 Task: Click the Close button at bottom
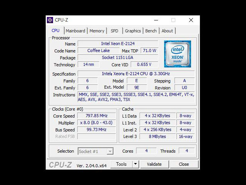184,164
